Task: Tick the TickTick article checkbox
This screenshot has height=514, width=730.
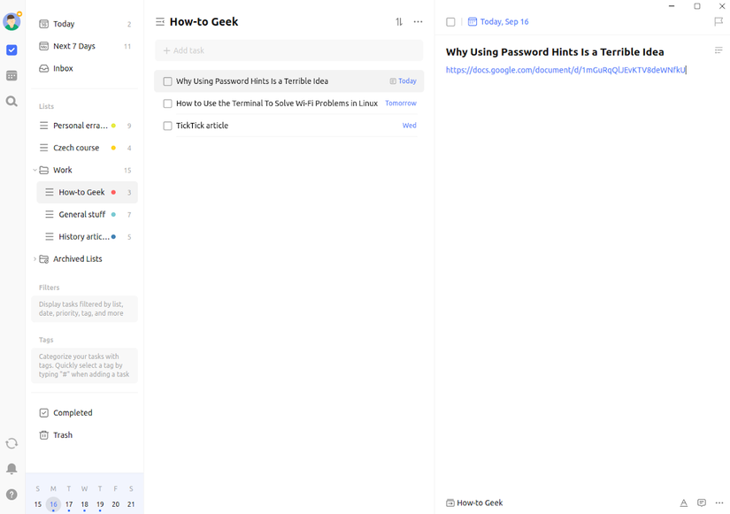Action: click(x=167, y=126)
